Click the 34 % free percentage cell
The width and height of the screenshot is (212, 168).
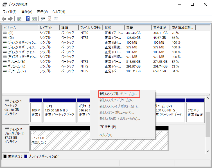coord(175,71)
